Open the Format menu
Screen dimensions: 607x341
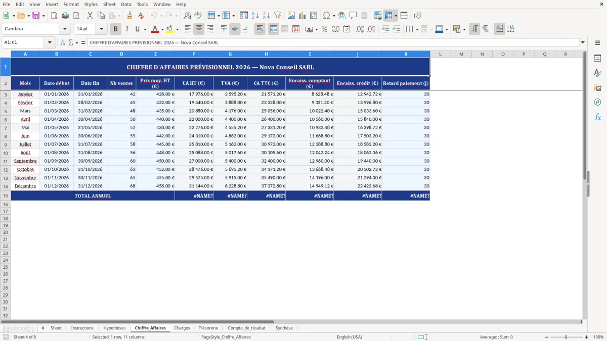click(x=71, y=4)
